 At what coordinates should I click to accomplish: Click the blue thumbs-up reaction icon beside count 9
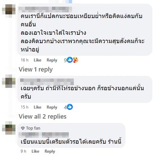pos(70,60)
